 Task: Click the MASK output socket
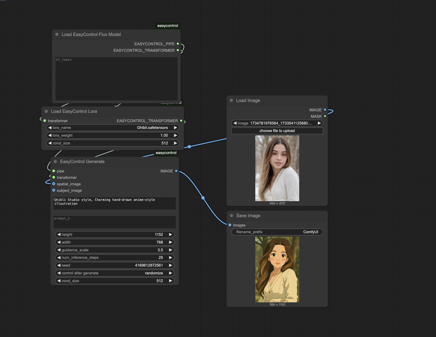pos(325,116)
